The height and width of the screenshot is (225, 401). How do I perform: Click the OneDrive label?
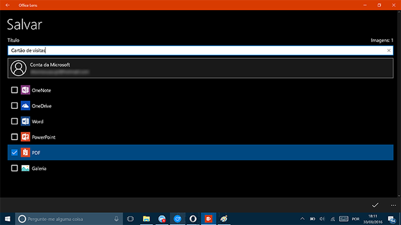coord(42,106)
